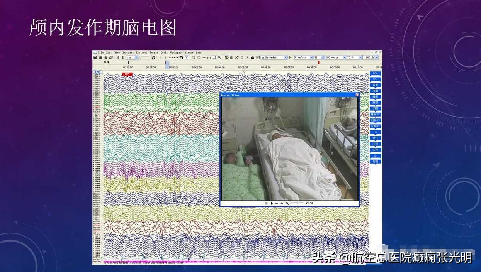Viewport: 481px width, 272px height.
Task: Toggle the BG+ event marker button
Action: (x=375, y=74)
